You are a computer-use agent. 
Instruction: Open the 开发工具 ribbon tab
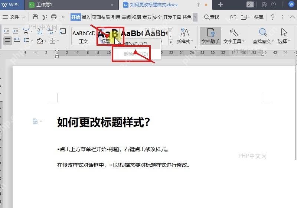pos(172,17)
